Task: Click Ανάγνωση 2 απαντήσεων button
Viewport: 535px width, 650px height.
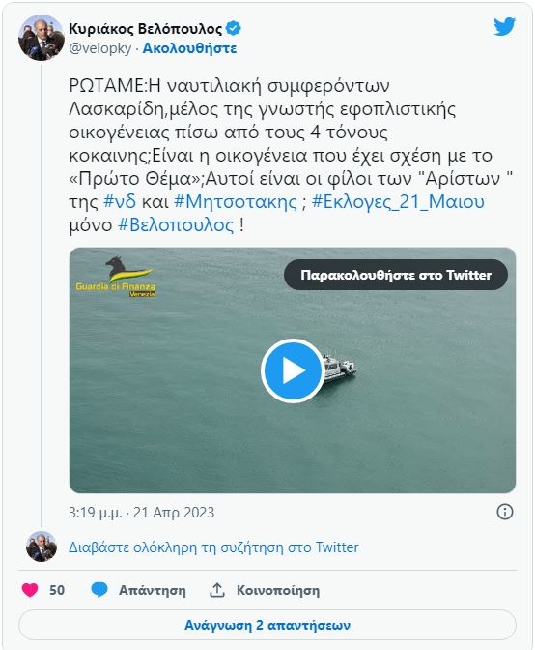Action: (267, 625)
